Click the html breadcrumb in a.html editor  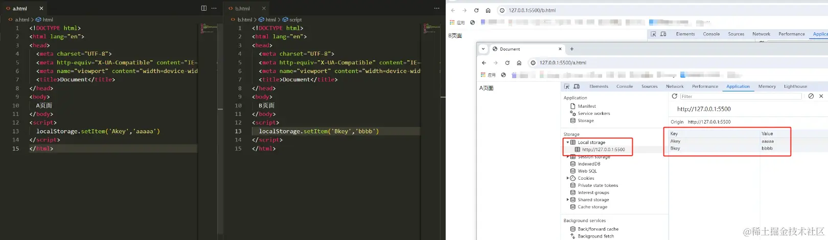44,20
